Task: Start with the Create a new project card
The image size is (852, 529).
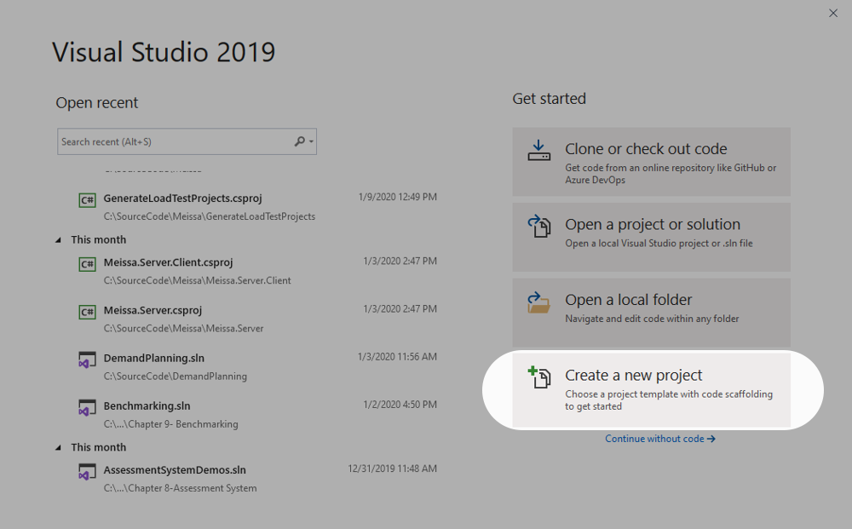Action: click(x=651, y=389)
